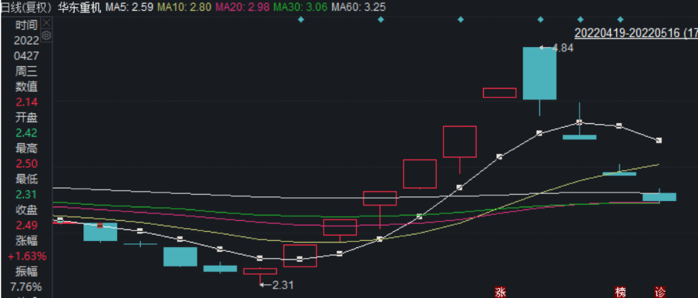Click the MA20: 2.98 indicator label
Image resolution: width=698 pixels, height=298 pixels.
pos(243,7)
